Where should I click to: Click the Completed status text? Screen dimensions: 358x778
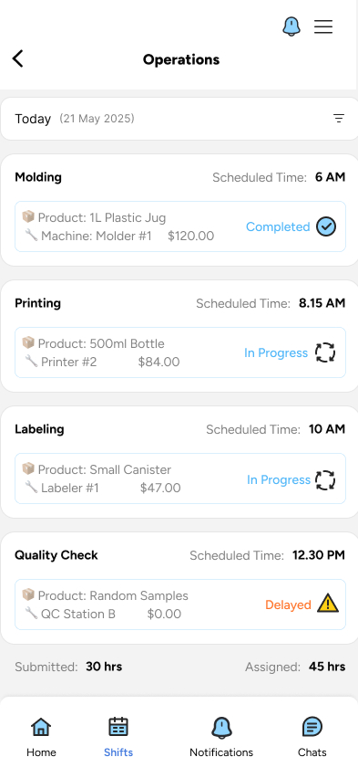coord(278,226)
